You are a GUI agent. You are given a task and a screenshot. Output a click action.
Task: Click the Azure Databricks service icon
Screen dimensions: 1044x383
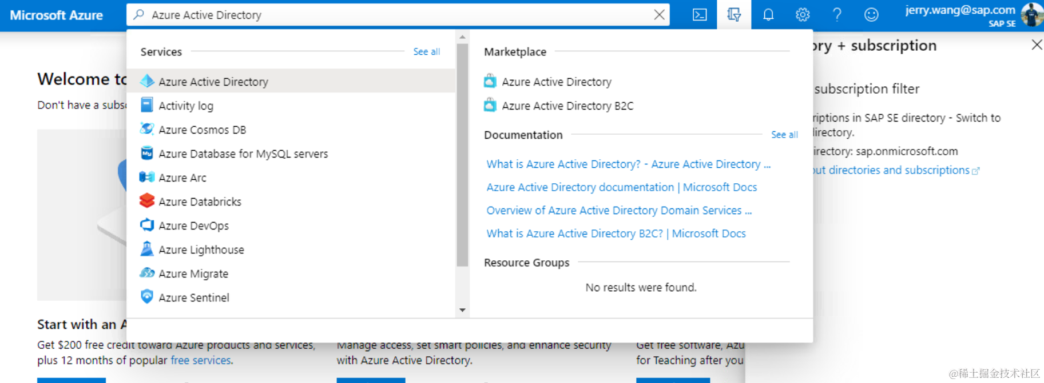pyautogui.click(x=147, y=201)
